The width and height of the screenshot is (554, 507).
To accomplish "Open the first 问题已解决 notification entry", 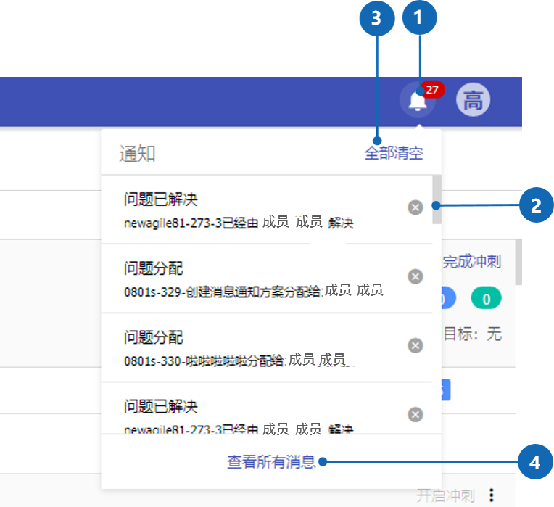I will (254, 209).
